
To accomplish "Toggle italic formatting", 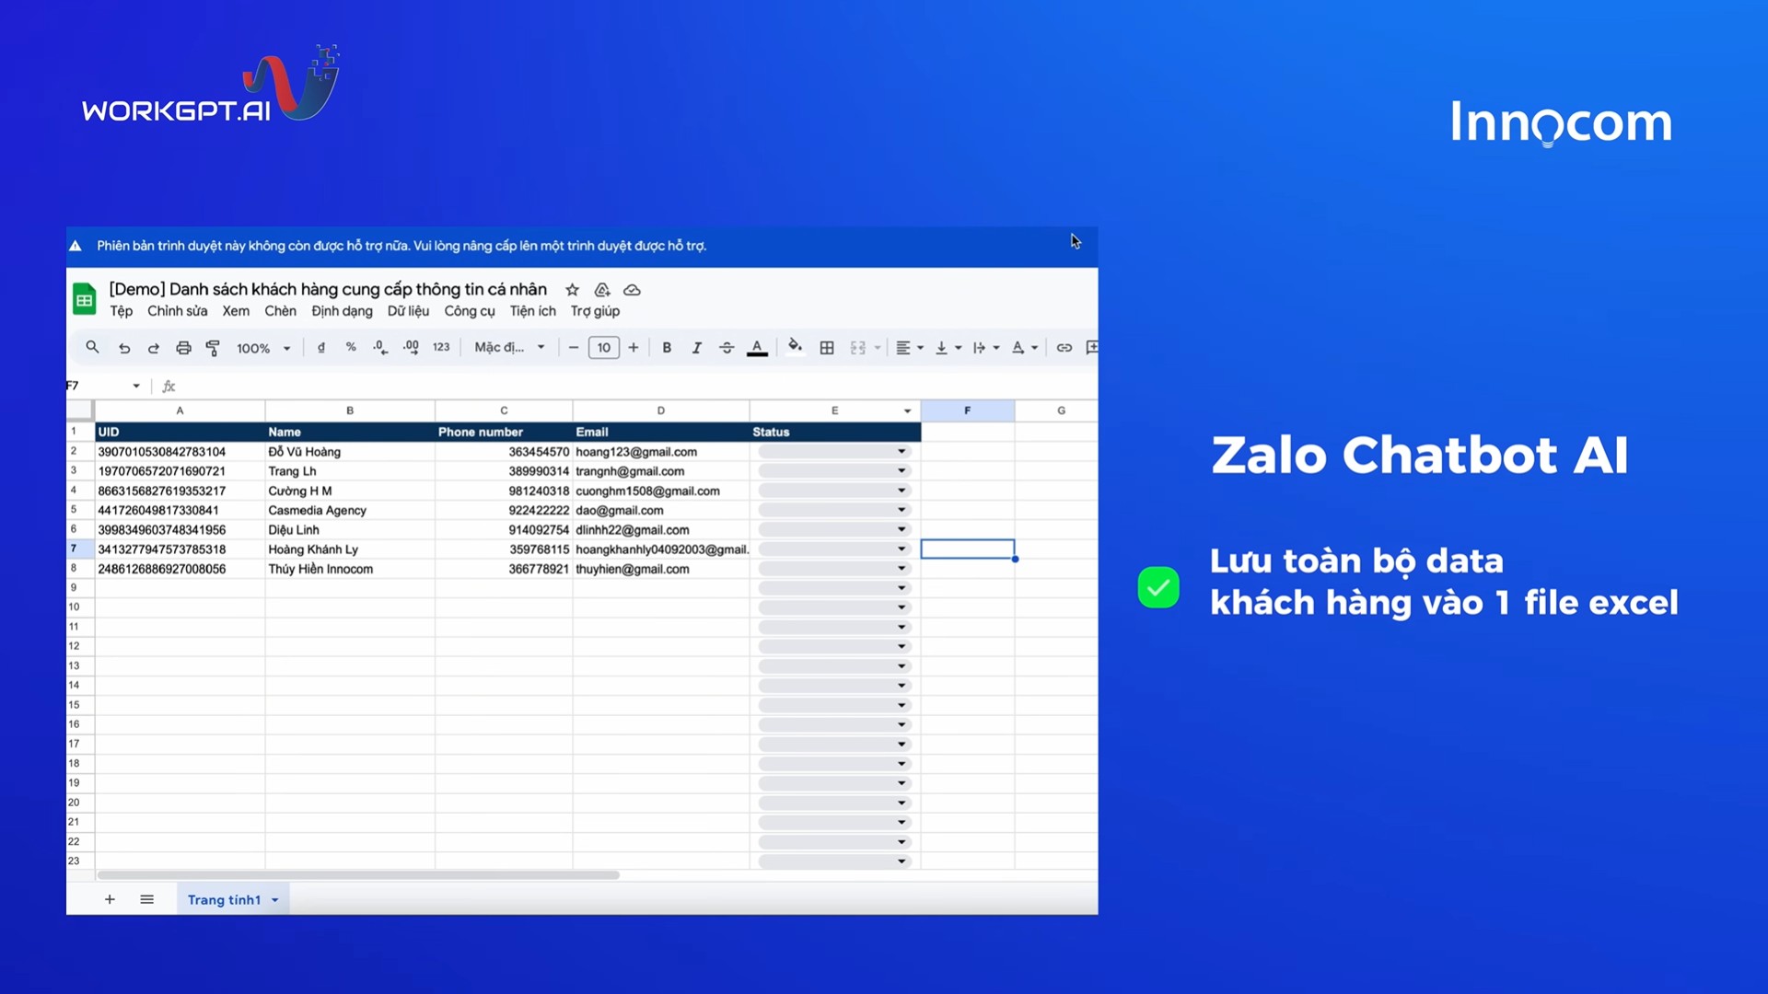I will point(697,347).
